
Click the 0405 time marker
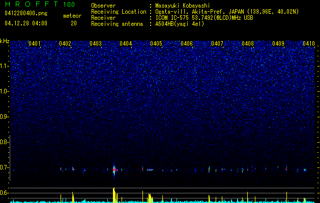click(156, 43)
